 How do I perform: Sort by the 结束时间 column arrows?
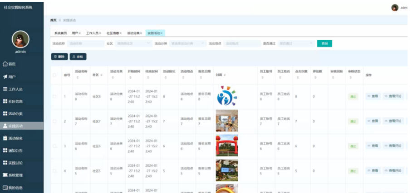[x=148, y=78]
